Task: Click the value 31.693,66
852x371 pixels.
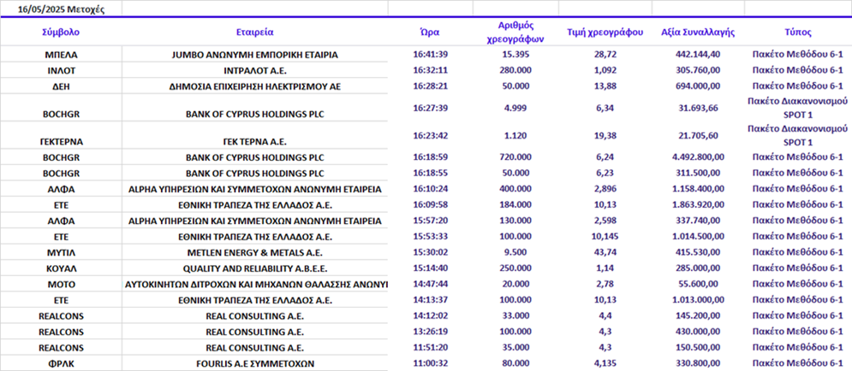Action: [x=698, y=108]
